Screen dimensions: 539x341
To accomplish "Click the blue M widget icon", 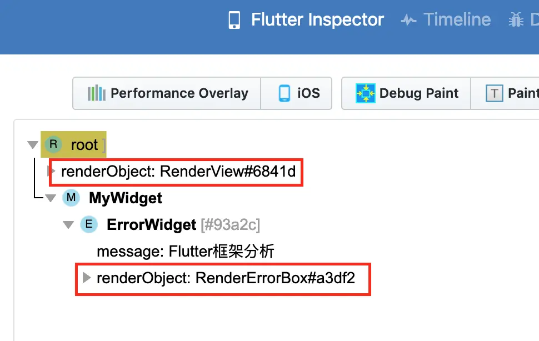I will (71, 198).
